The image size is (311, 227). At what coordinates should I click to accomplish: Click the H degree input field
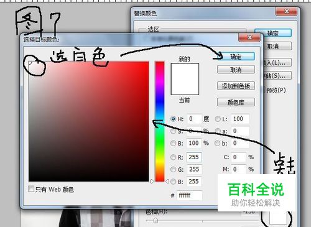click(x=194, y=119)
